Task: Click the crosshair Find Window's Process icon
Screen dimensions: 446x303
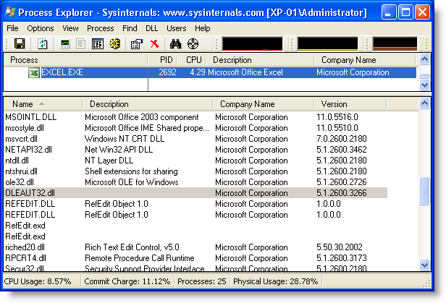Action: [193, 43]
